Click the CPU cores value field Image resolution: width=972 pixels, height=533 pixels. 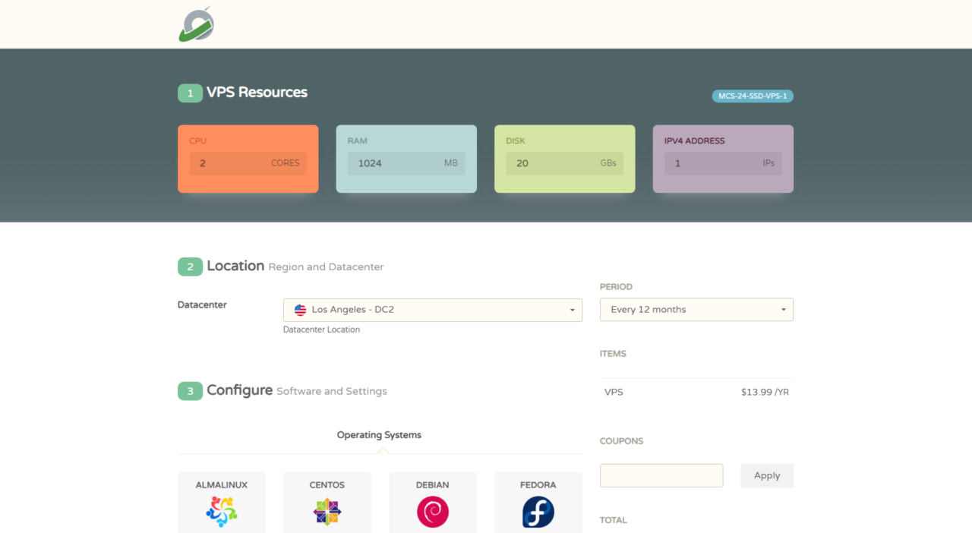click(x=248, y=163)
